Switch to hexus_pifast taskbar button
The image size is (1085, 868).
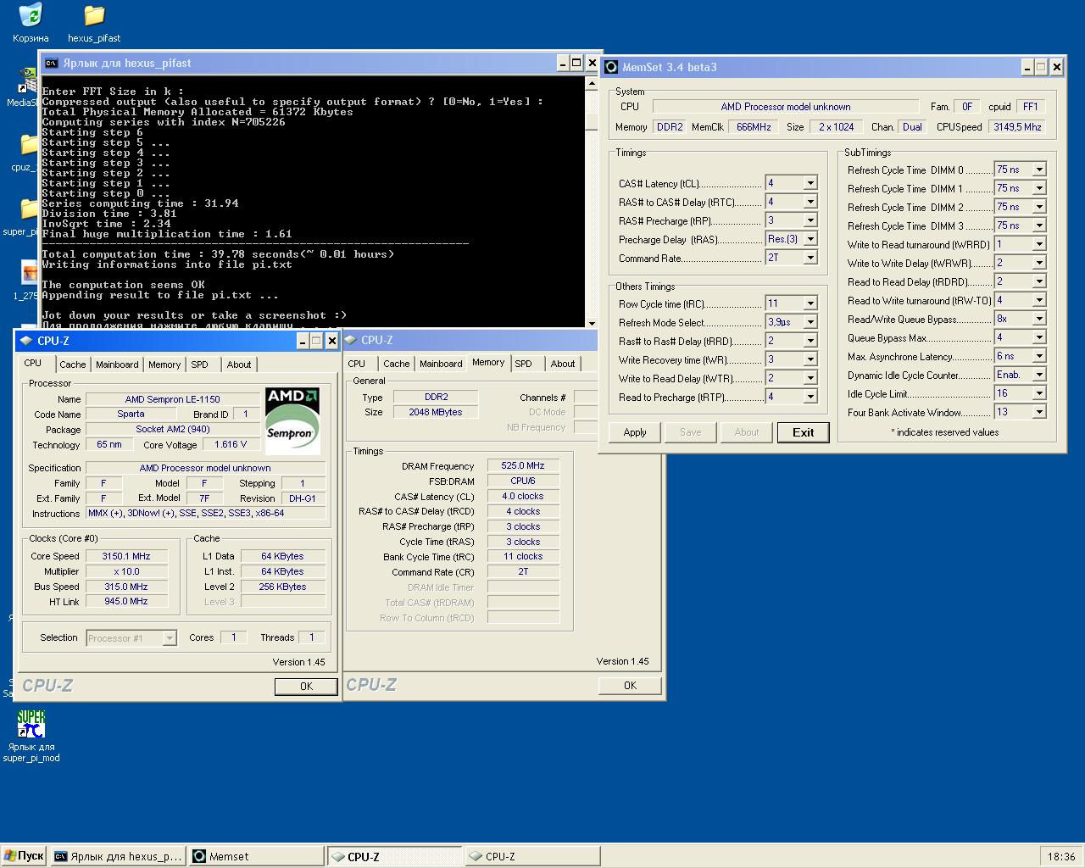118,856
